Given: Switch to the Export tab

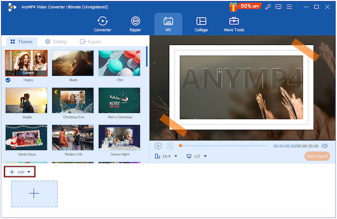Looking at the screenshot, I should coord(90,42).
